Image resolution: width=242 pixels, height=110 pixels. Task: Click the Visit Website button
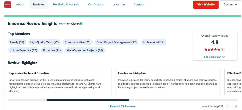pyautogui.click(x=206, y=4)
